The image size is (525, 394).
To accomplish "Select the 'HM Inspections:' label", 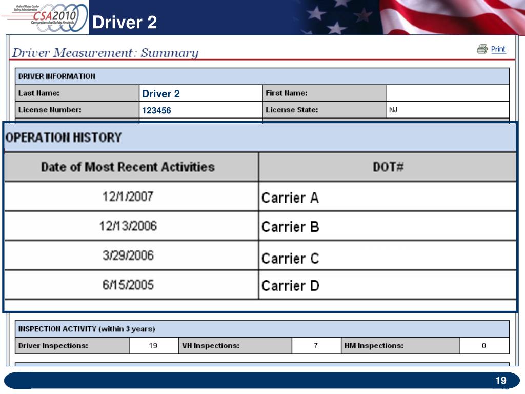I will pyautogui.click(x=374, y=346).
